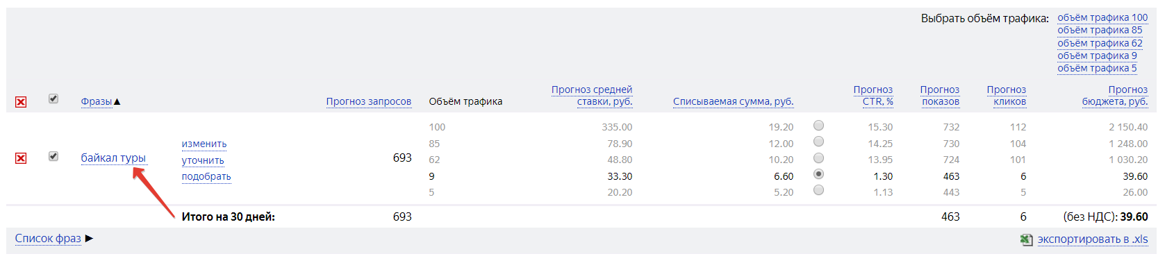Viewport: 1165px width, 263px height.
Task: Sort by Прогноз запросов column
Action: (x=369, y=101)
